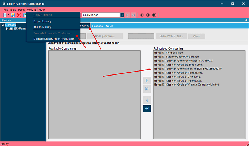Click the pin icon on the Libraries panel
249x146 pixels.
pyautogui.click(x=246, y=20)
